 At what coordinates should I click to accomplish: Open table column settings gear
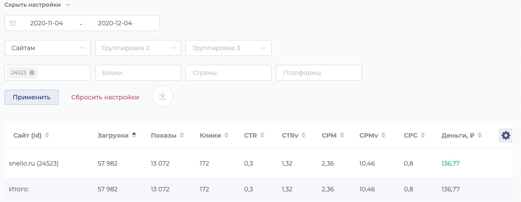(x=505, y=135)
